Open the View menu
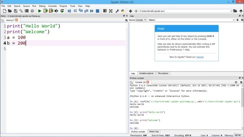This screenshot has width=244, height=137. pyautogui.click(x=80, y=6)
